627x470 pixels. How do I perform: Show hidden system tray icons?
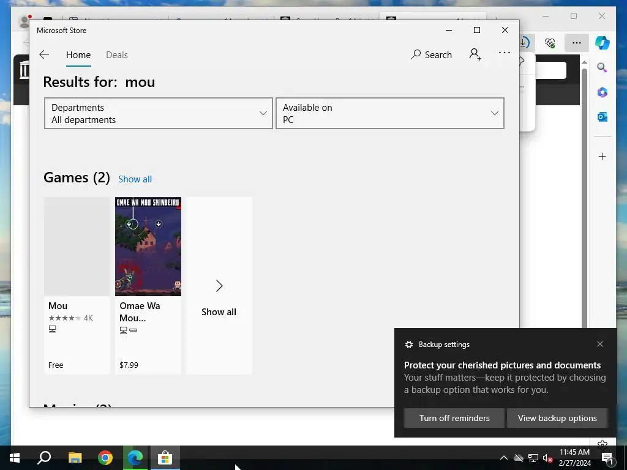coord(504,458)
